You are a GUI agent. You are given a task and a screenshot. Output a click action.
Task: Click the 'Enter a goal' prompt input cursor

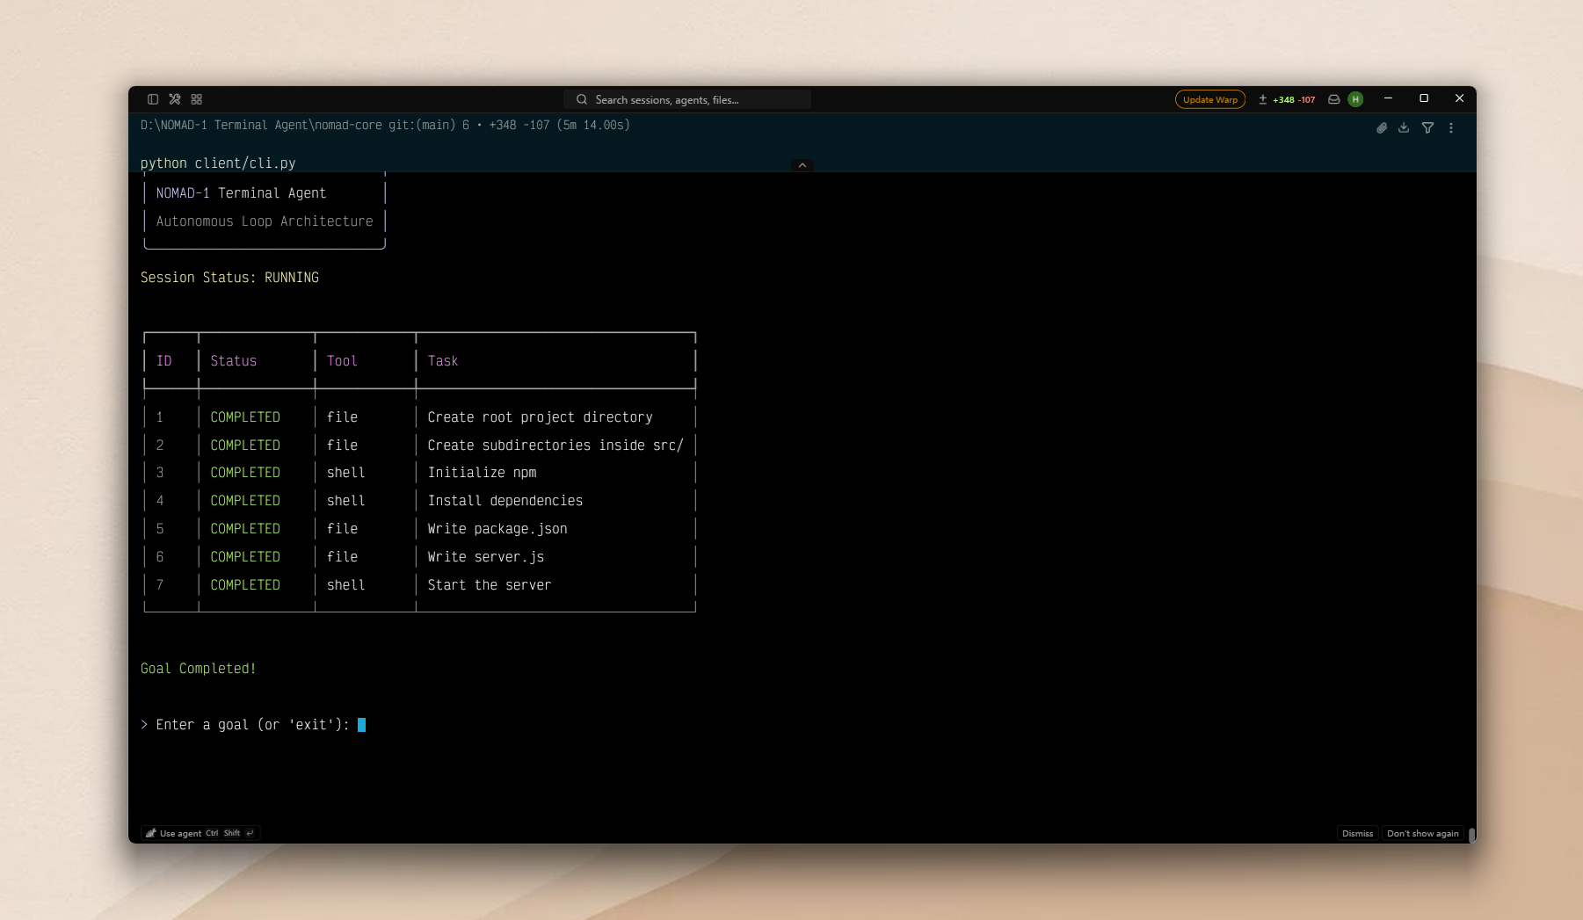pyautogui.click(x=361, y=725)
